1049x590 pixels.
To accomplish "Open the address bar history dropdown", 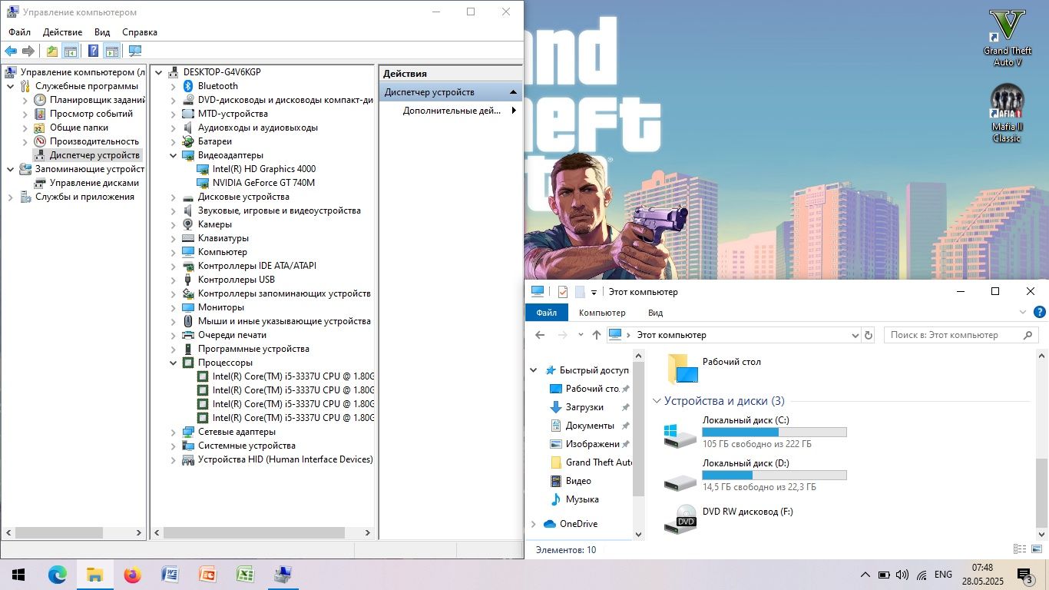I will click(855, 335).
